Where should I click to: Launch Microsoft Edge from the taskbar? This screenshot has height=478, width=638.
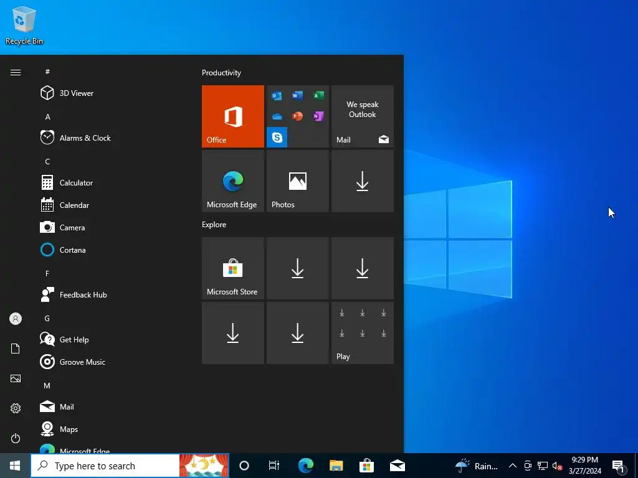pos(305,466)
